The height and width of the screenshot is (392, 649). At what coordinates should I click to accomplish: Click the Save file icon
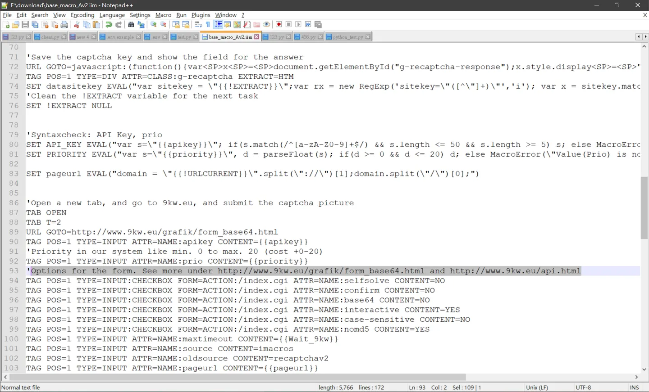click(25, 25)
